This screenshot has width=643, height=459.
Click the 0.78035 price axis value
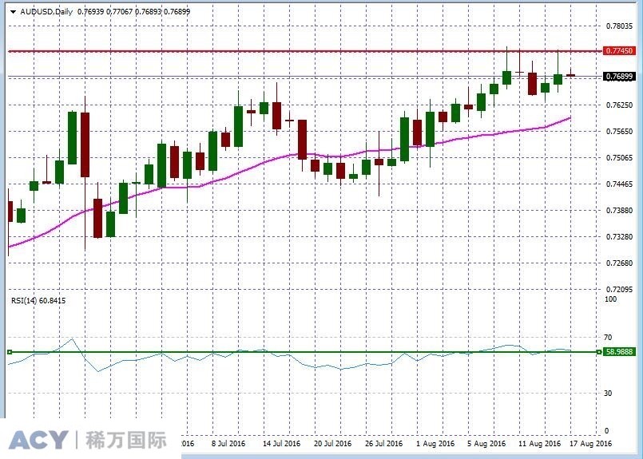tap(619, 26)
